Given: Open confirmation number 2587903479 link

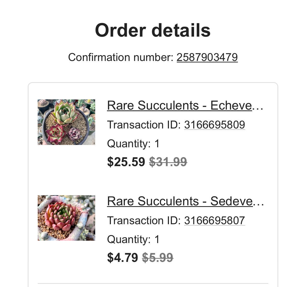Looking at the screenshot, I should point(207,57).
